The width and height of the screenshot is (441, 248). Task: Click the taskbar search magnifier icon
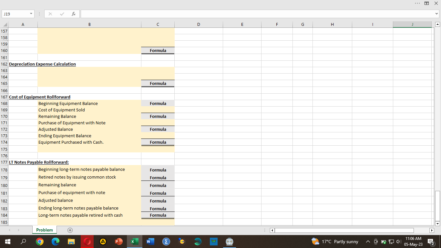pos(24,242)
